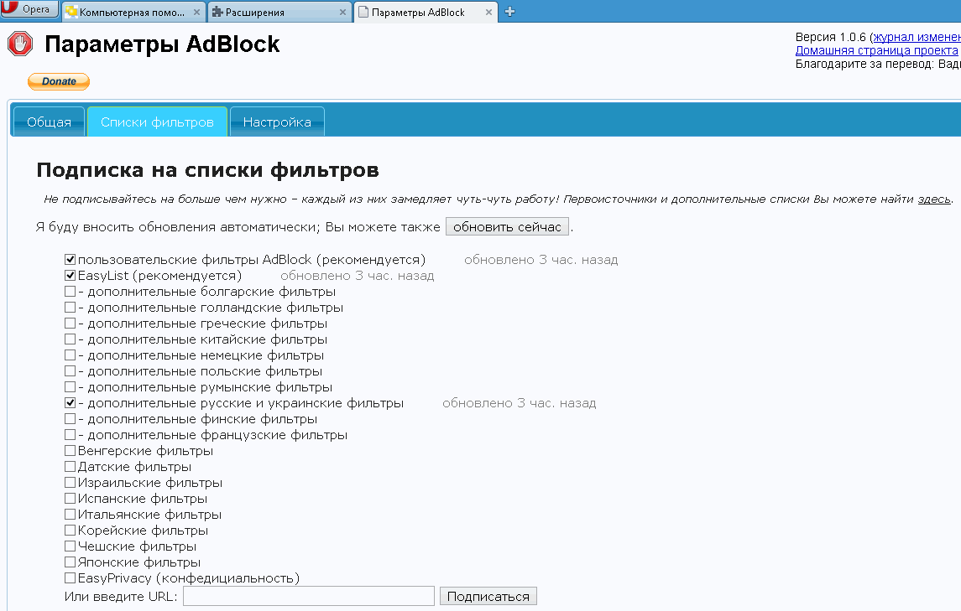Check the Итальянские фильтры checkbox
Viewport: 961px width, 611px height.
[x=71, y=515]
